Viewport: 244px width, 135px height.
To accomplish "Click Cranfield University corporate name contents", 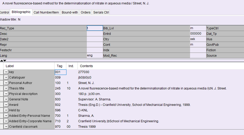I will pos(119,121).
